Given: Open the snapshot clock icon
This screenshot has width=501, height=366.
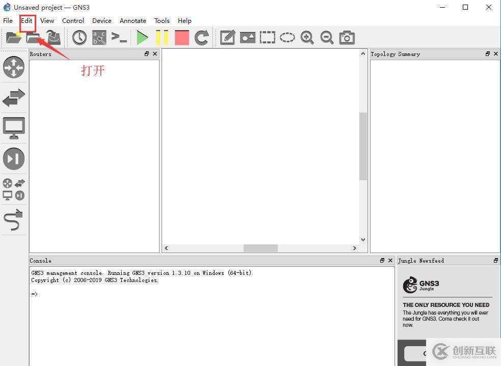Looking at the screenshot, I should 79,38.
